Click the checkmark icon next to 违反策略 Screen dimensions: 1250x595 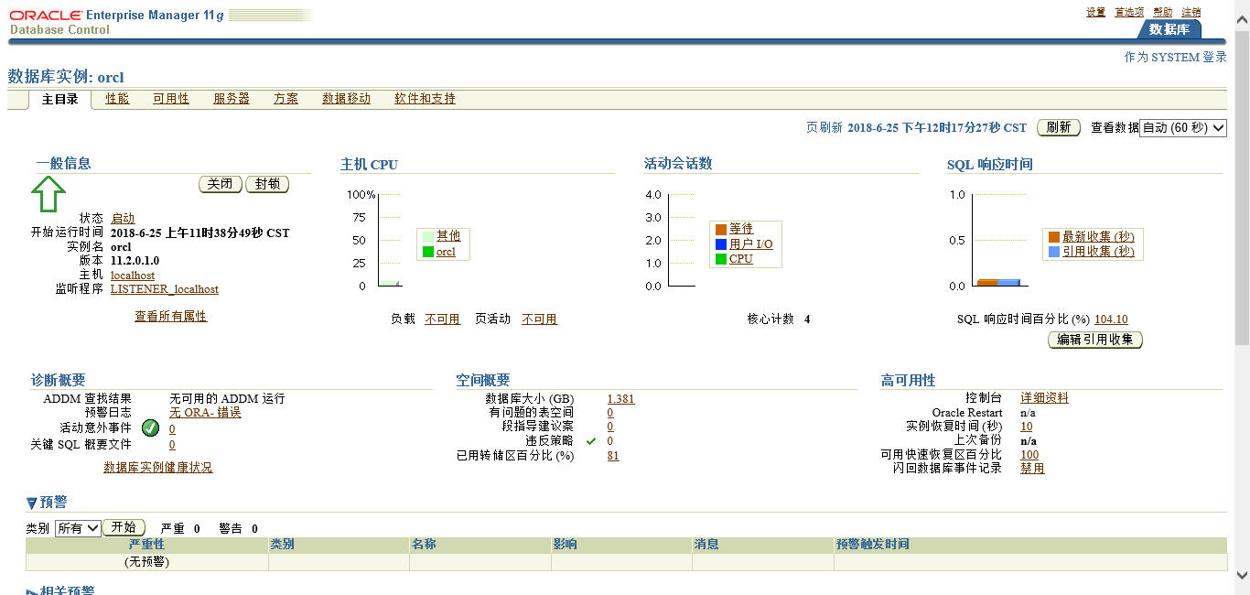click(x=591, y=441)
